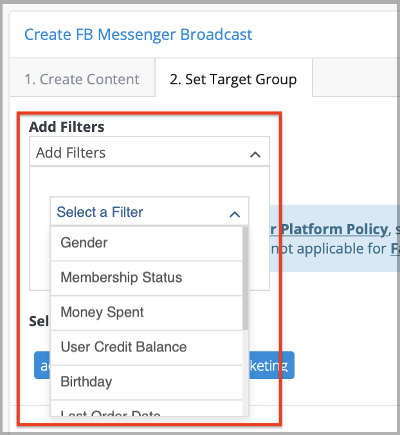Open the Platform Policy link
400x435 pixels.
[x=329, y=230]
